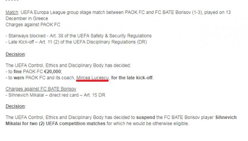
Task: Click the 'Stairways blocked' charge line
Action: click(x=79, y=36)
